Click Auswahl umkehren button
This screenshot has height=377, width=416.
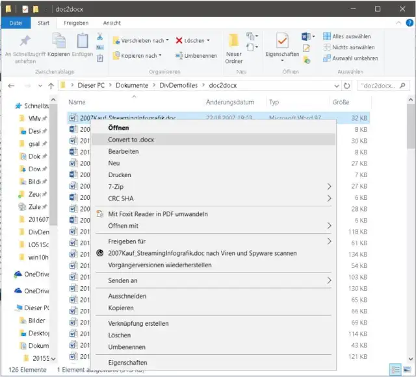(x=354, y=58)
